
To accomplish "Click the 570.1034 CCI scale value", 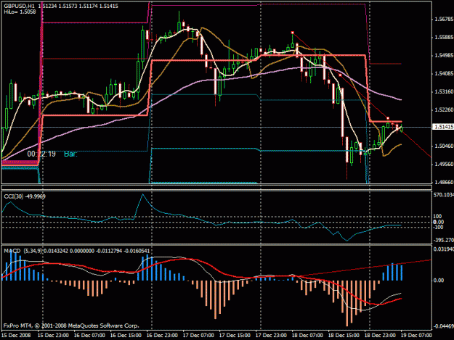I will pyautogui.click(x=444, y=195).
